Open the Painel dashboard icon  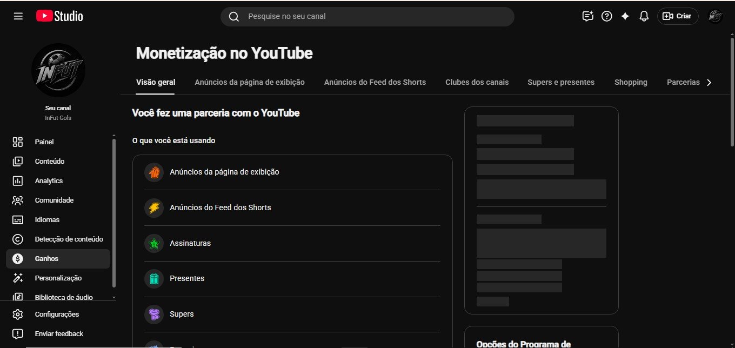[18, 142]
